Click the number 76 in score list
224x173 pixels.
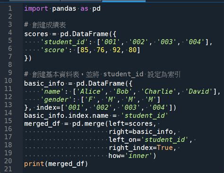point(100,50)
